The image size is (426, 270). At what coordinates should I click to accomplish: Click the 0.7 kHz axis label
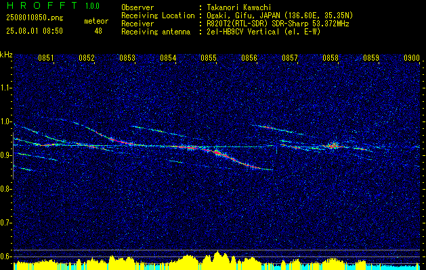point(5,223)
